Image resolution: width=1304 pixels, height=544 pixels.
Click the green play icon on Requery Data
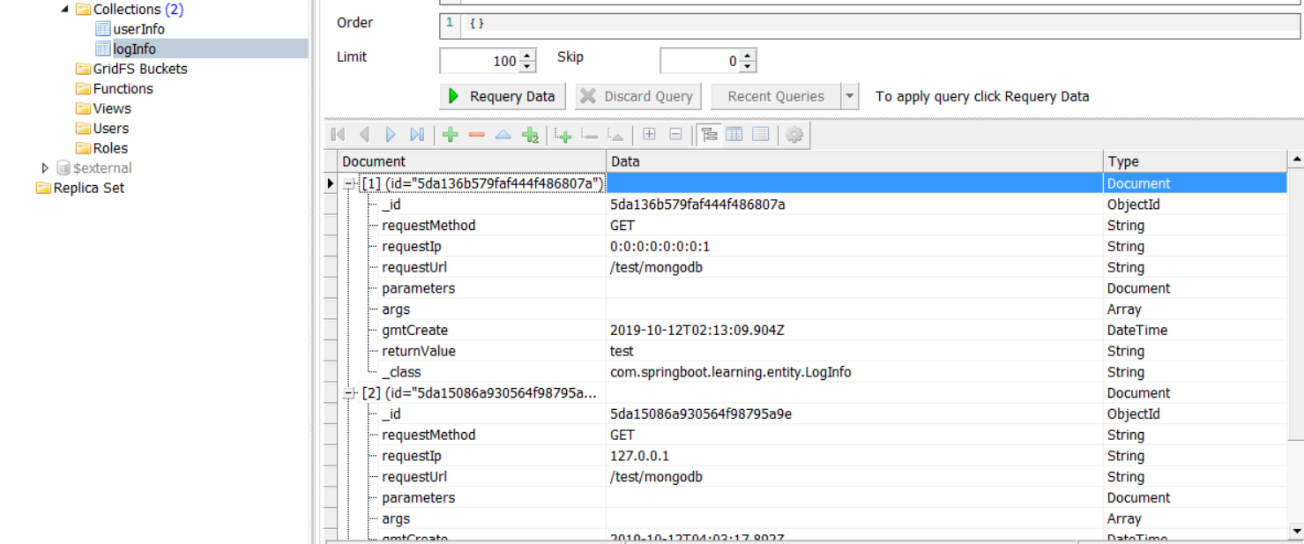pyautogui.click(x=454, y=96)
